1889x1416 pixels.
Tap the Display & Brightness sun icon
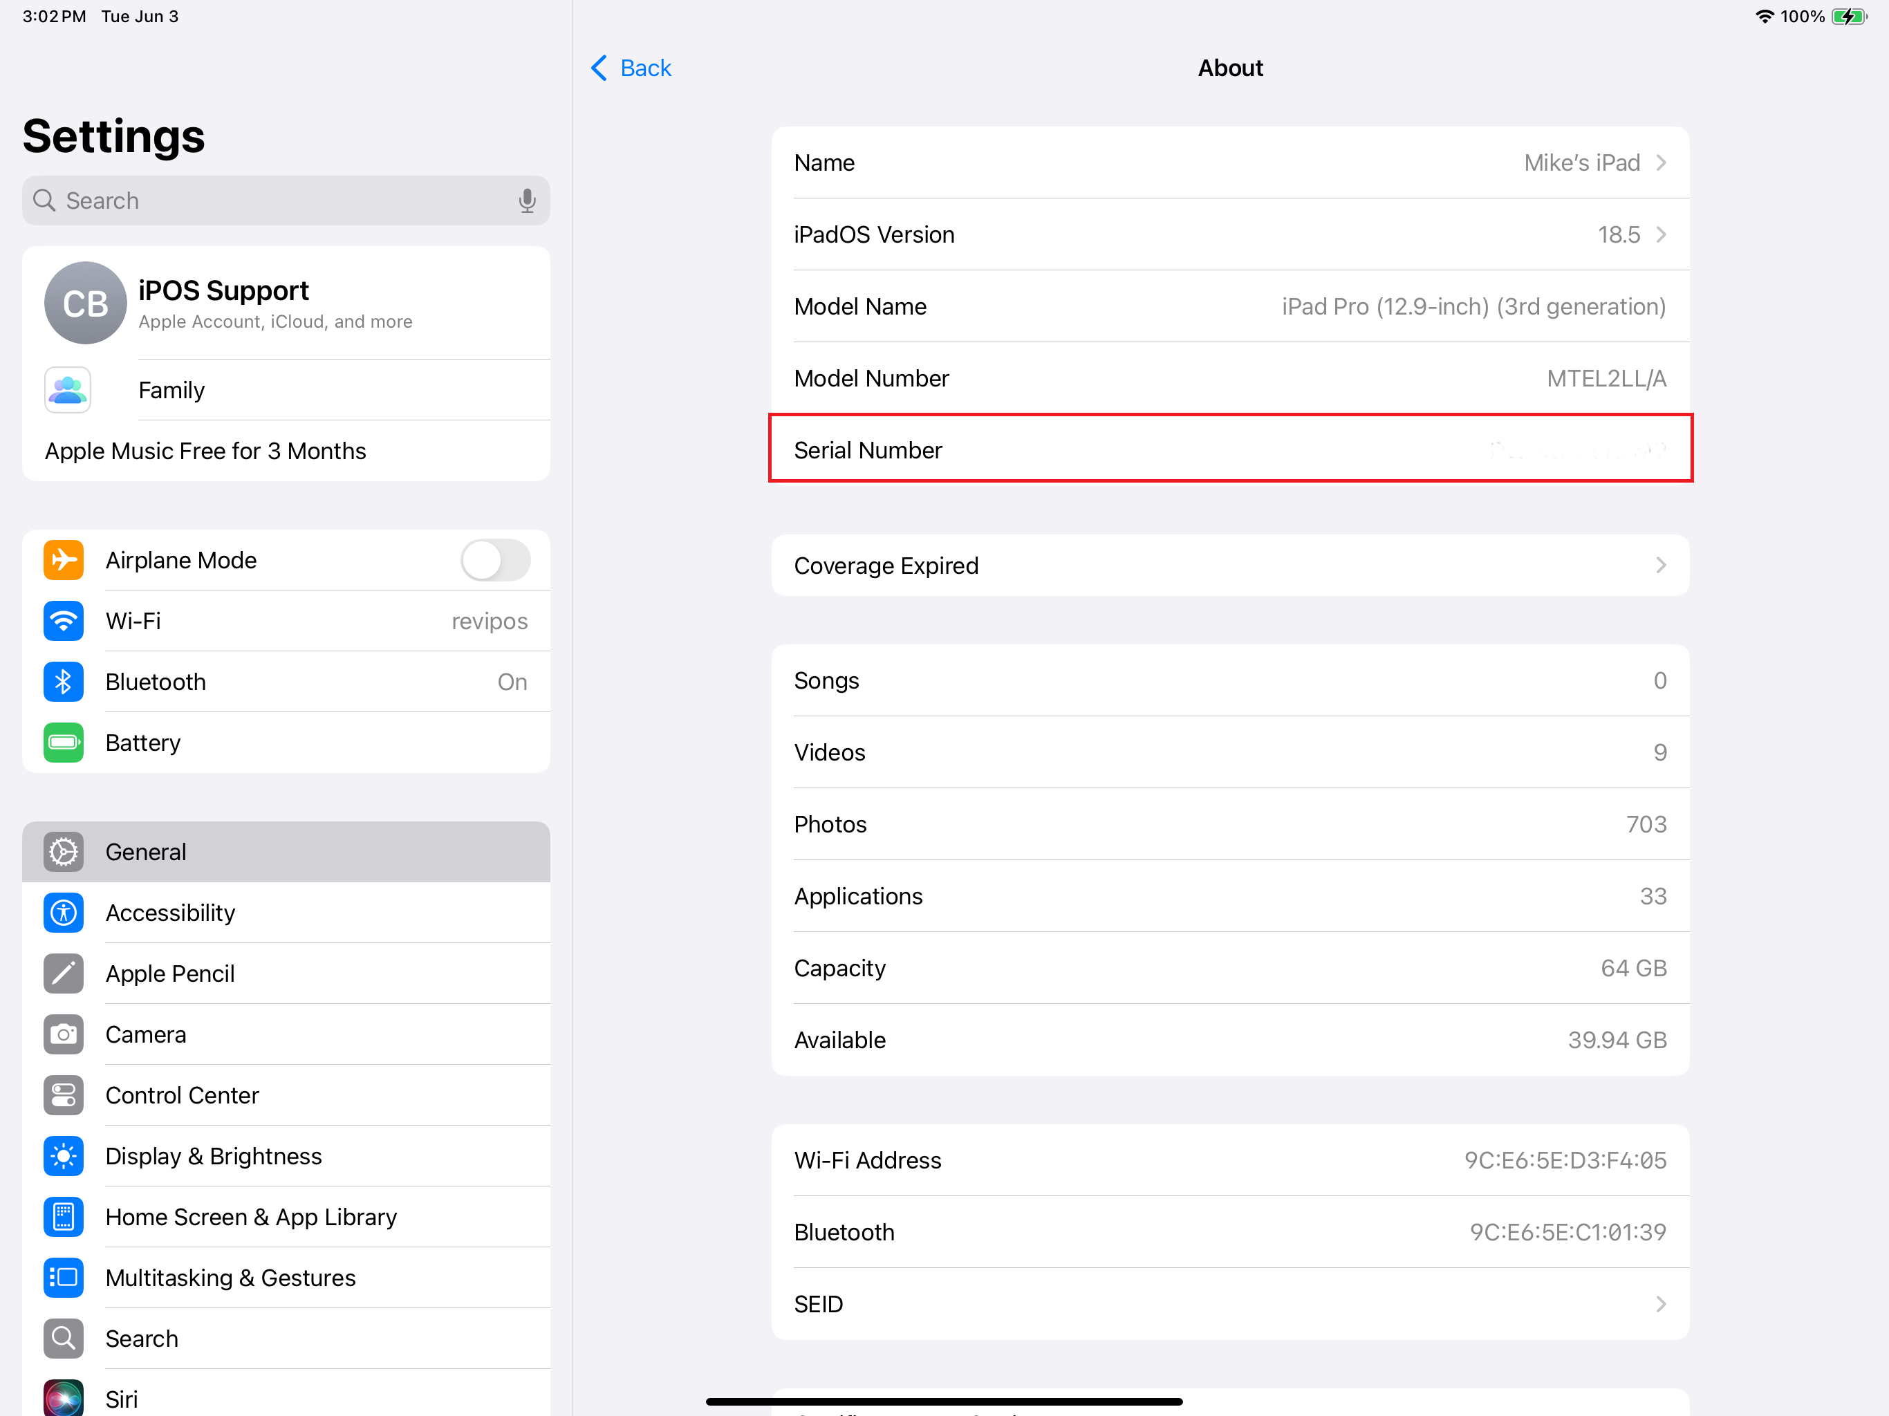click(63, 1155)
